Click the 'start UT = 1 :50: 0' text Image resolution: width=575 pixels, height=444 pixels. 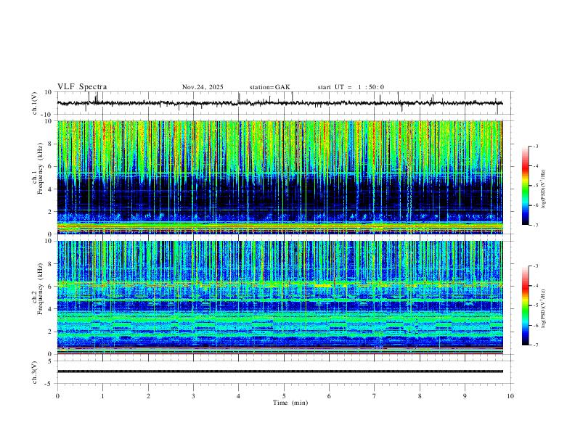(x=351, y=87)
